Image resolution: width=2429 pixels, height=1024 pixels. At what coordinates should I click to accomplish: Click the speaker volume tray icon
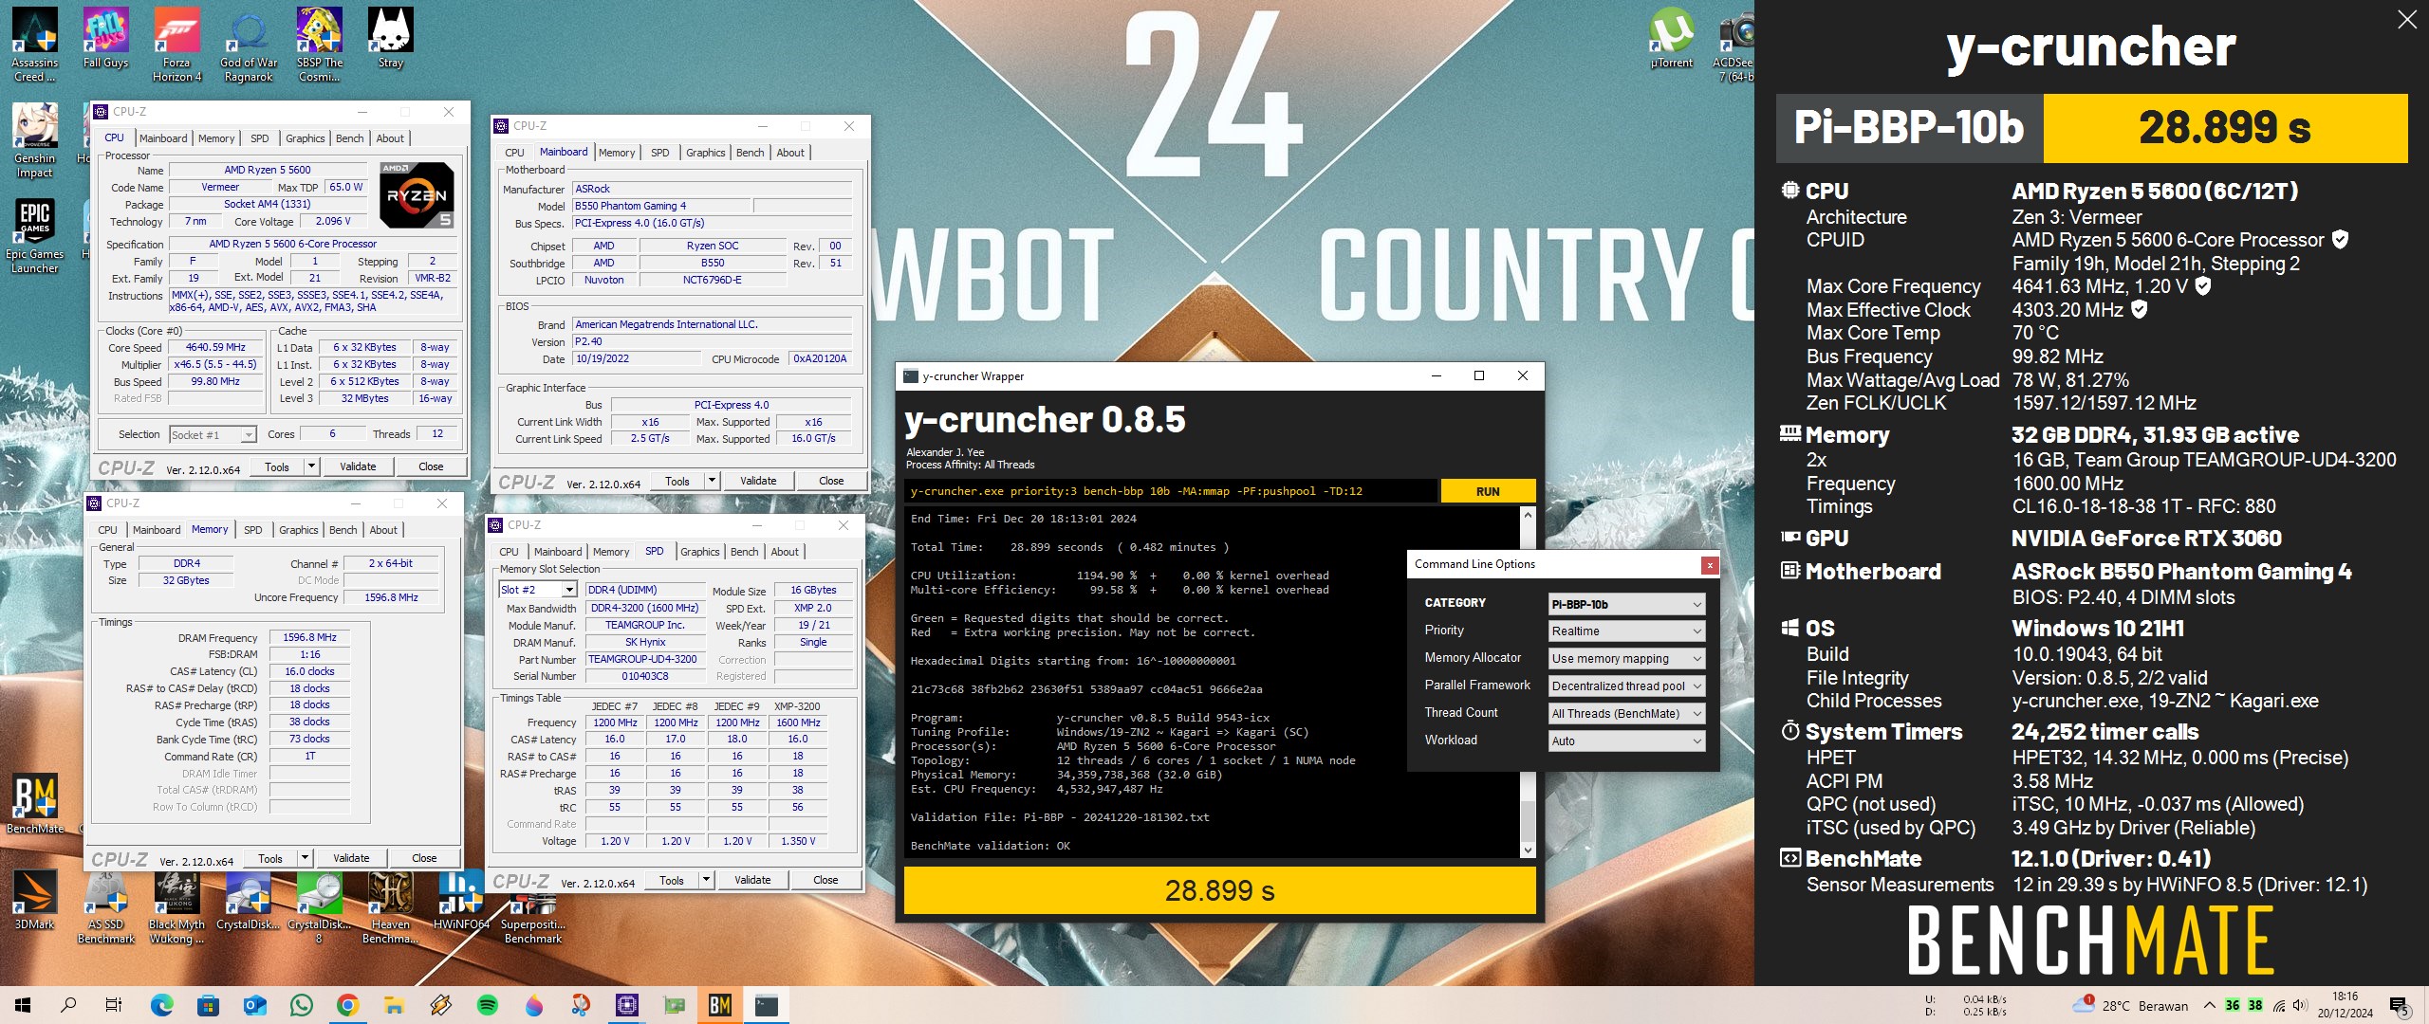[x=2299, y=1005]
